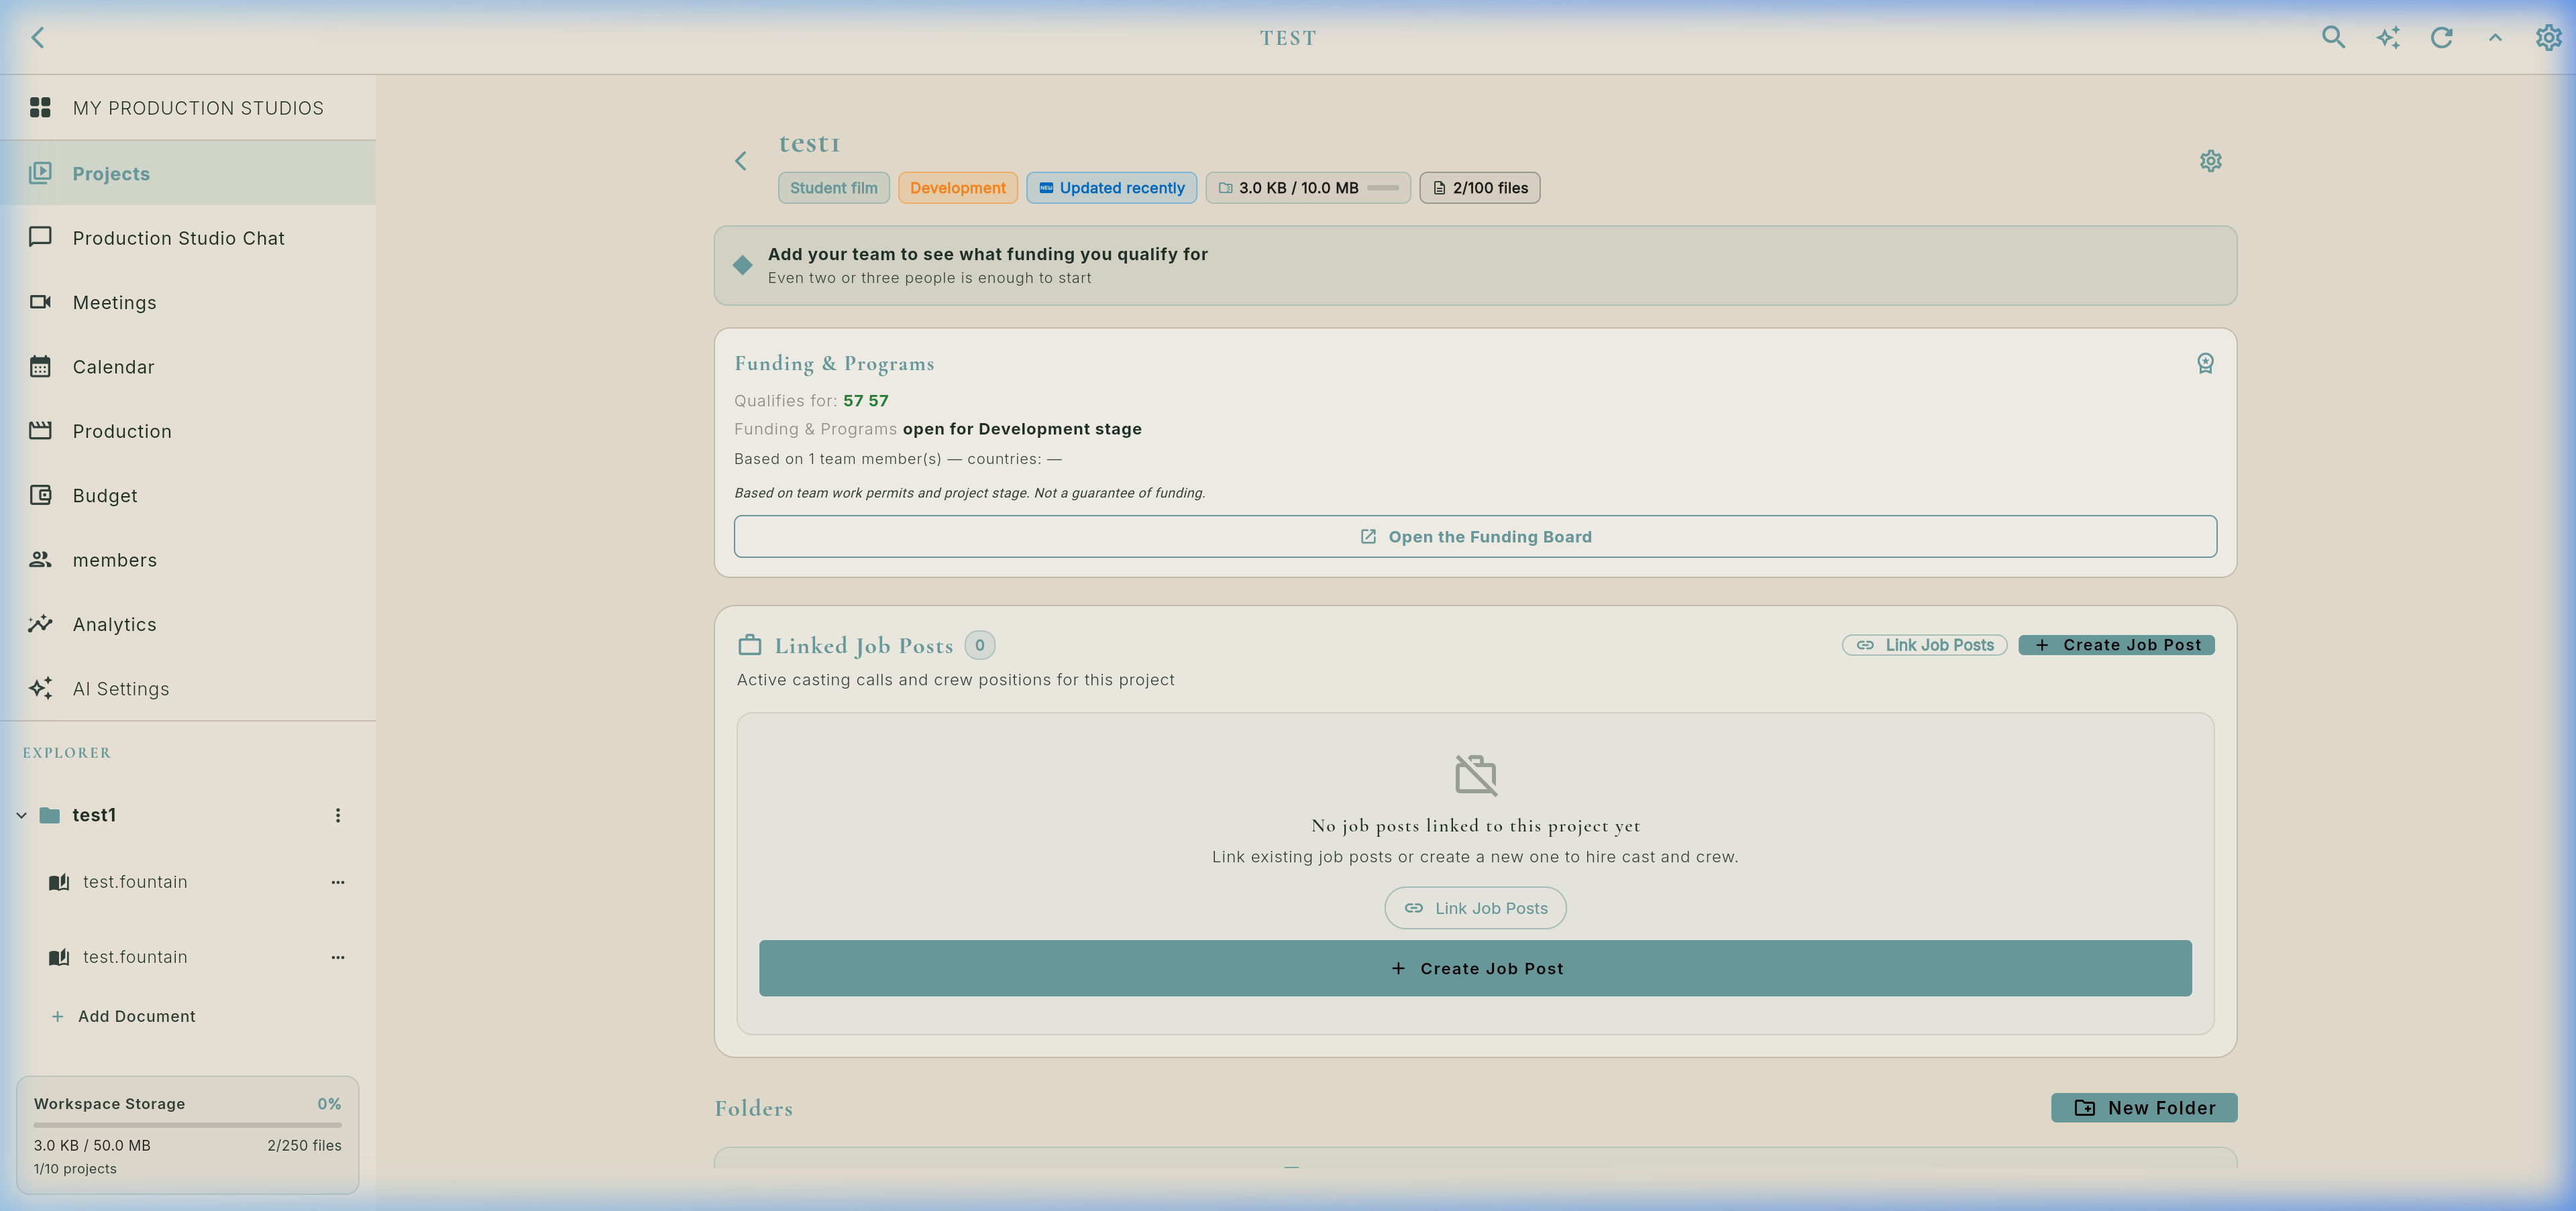Open app settings gear in top right corner

pos(2548,37)
